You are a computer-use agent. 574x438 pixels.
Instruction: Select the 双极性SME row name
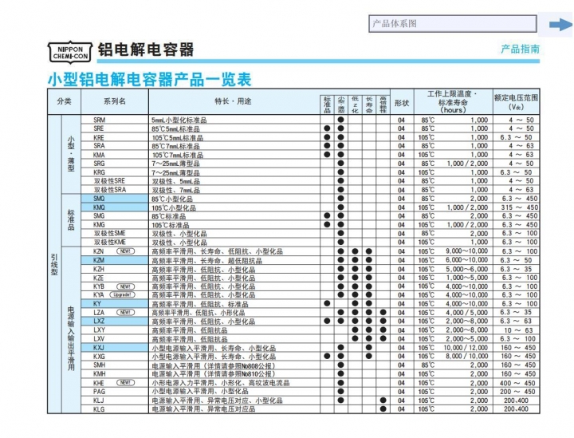pyautogui.click(x=110, y=233)
